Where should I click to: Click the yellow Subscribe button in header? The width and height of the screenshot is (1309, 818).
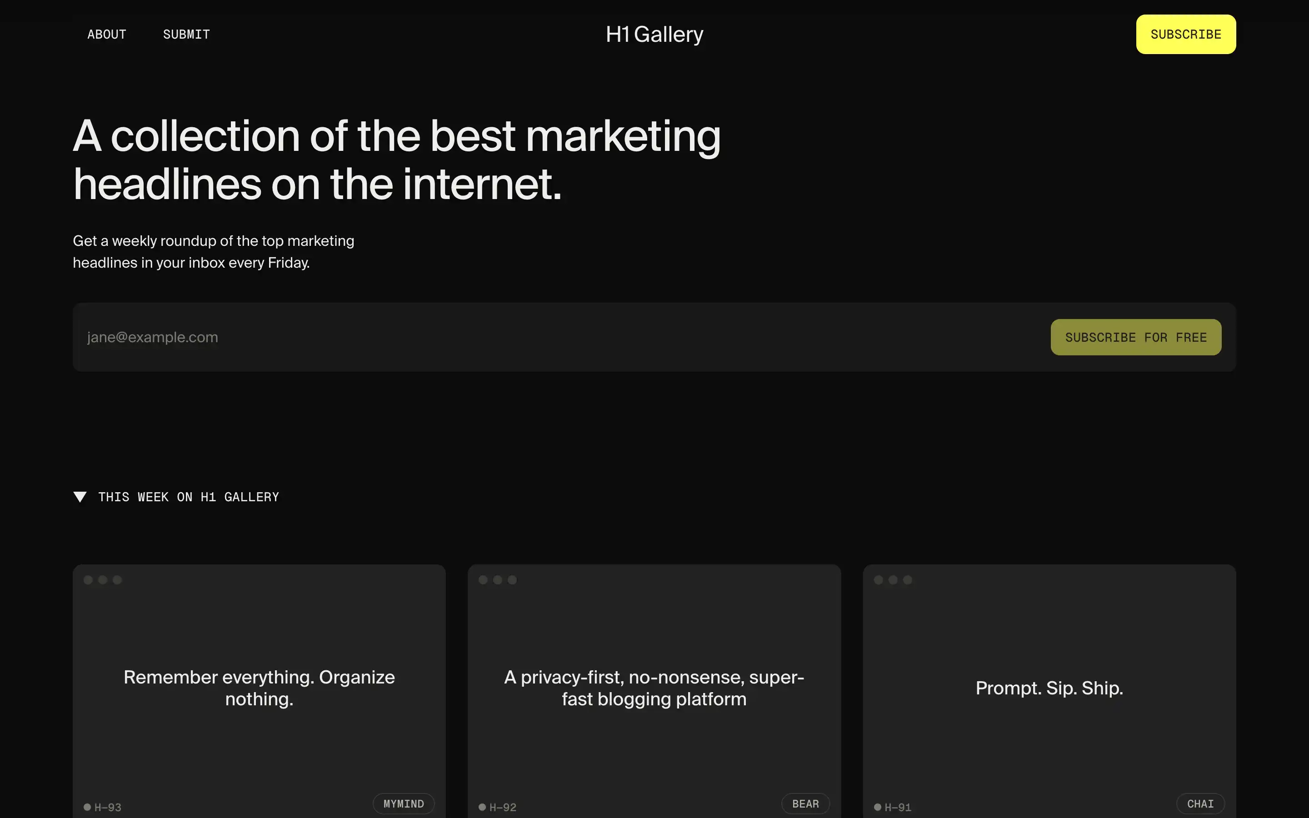click(x=1186, y=34)
